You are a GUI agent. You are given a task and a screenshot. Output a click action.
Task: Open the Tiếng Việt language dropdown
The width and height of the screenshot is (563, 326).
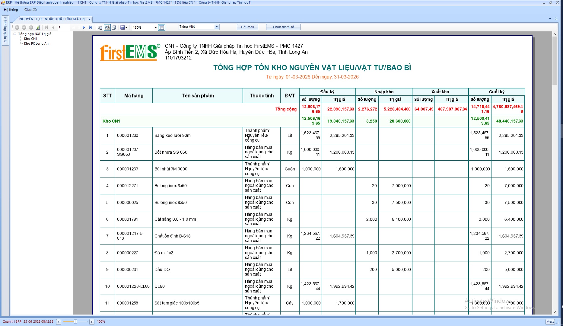tap(217, 27)
